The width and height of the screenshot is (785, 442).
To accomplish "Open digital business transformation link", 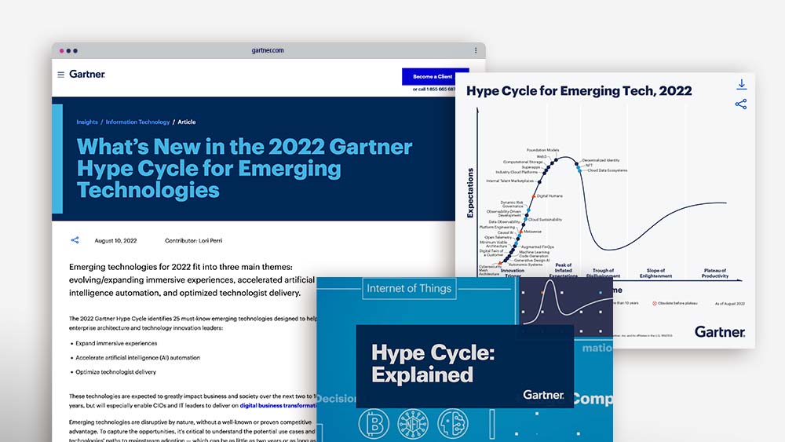I will pyautogui.click(x=278, y=405).
